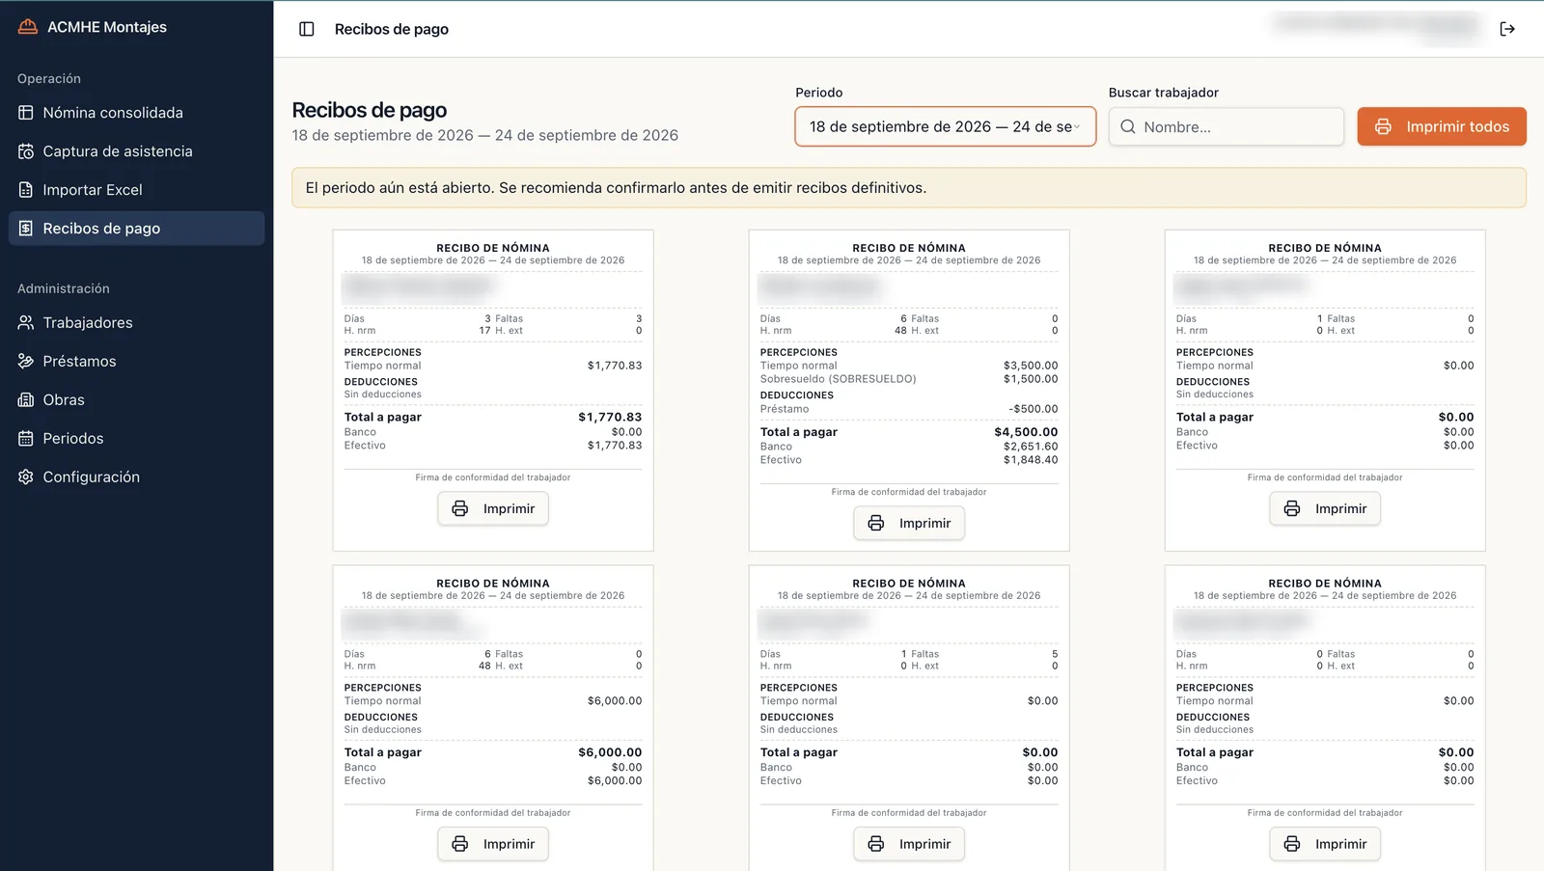Image resolution: width=1544 pixels, height=871 pixels.
Task: Click the Obras building icon
Action: [26, 399]
